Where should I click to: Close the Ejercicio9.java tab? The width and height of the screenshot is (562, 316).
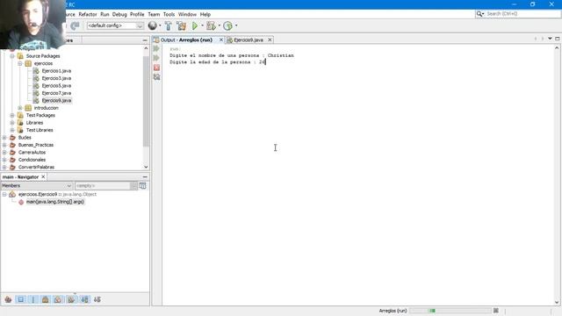pyautogui.click(x=270, y=39)
